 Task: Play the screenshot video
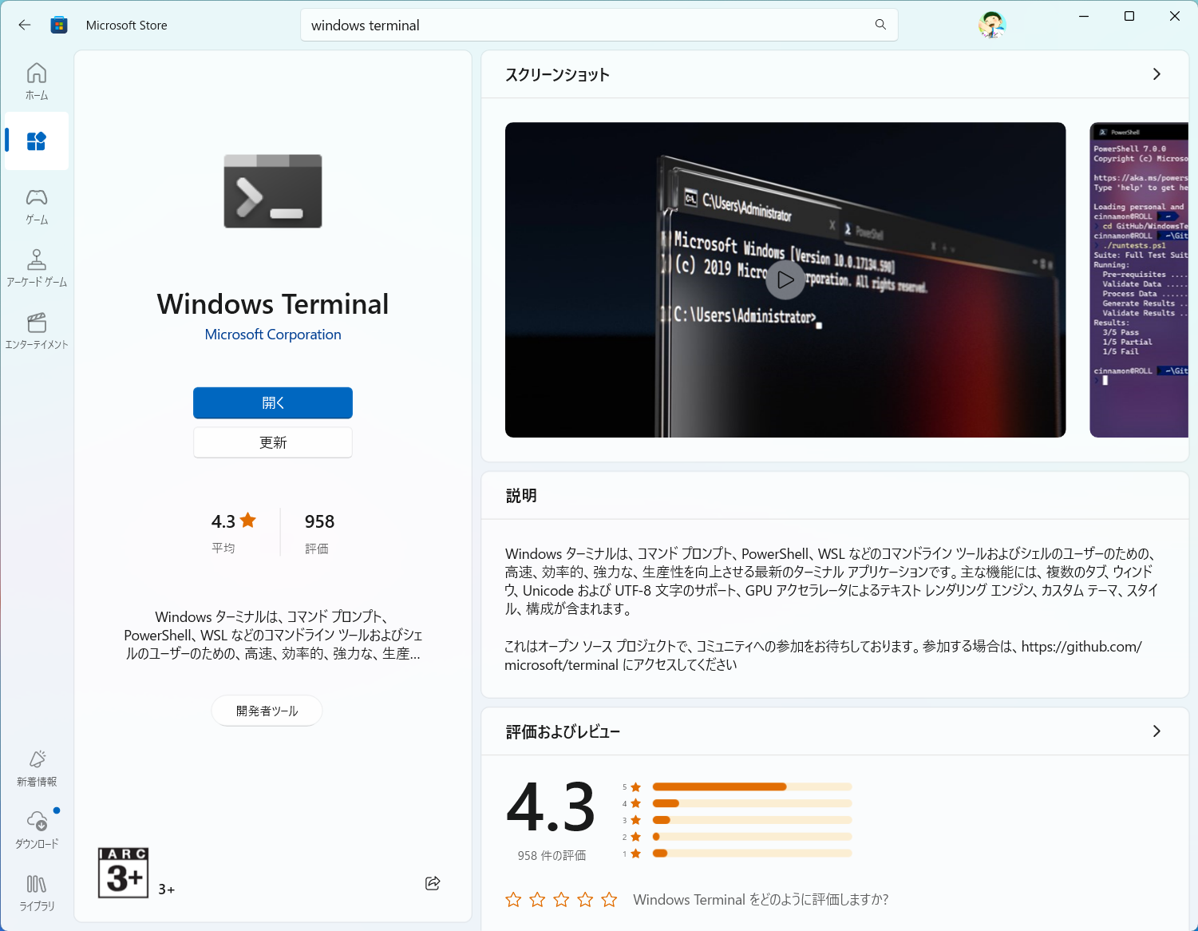[785, 279]
